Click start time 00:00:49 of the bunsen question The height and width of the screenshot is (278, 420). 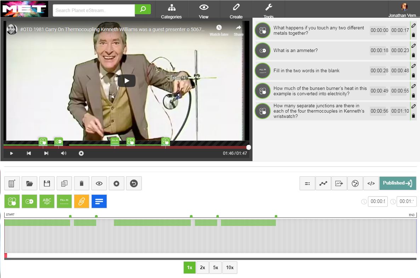coord(379,91)
